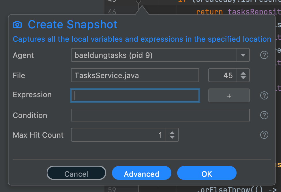The height and width of the screenshot is (192, 281).
Task: Expand the Agent dropdown arrow
Action: click(x=243, y=55)
